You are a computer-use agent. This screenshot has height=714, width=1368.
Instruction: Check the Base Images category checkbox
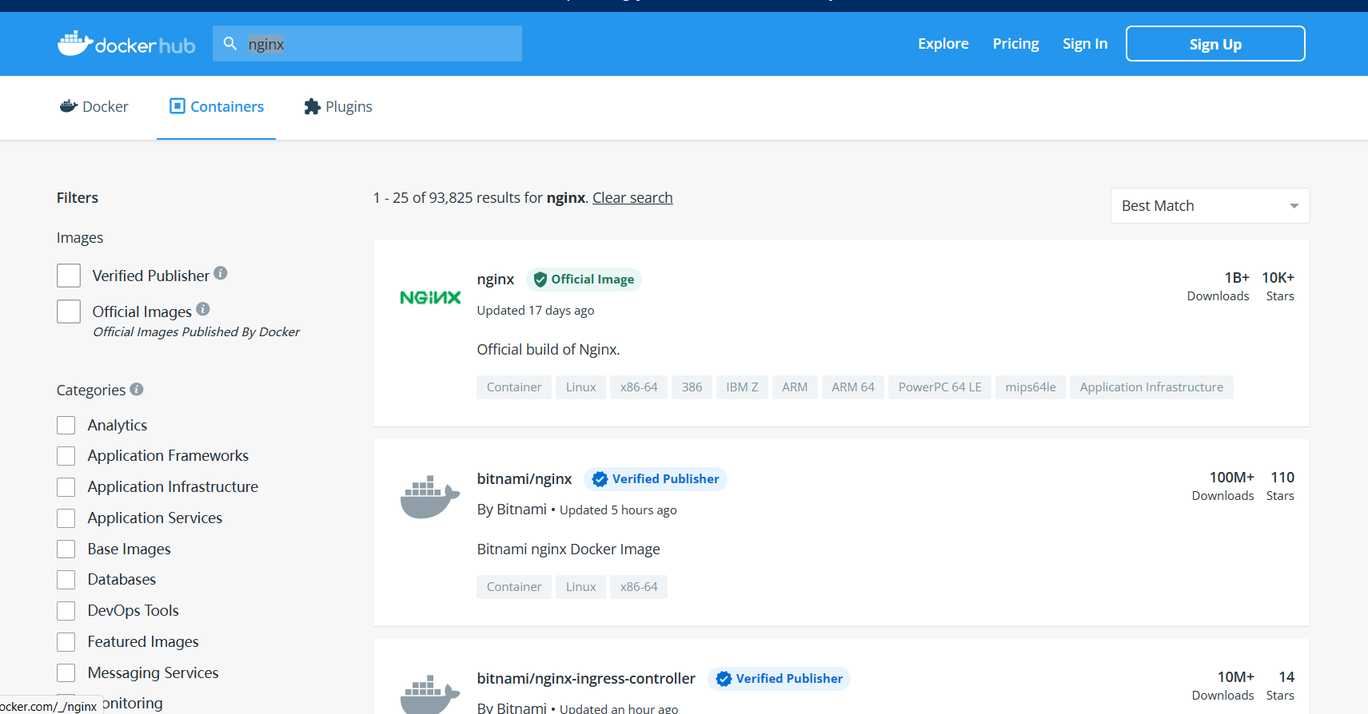click(x=66, y=549)
